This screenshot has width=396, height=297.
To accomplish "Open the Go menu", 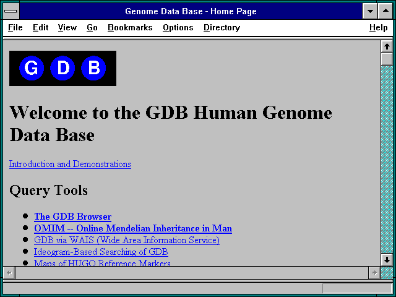I will click(92, 27).
